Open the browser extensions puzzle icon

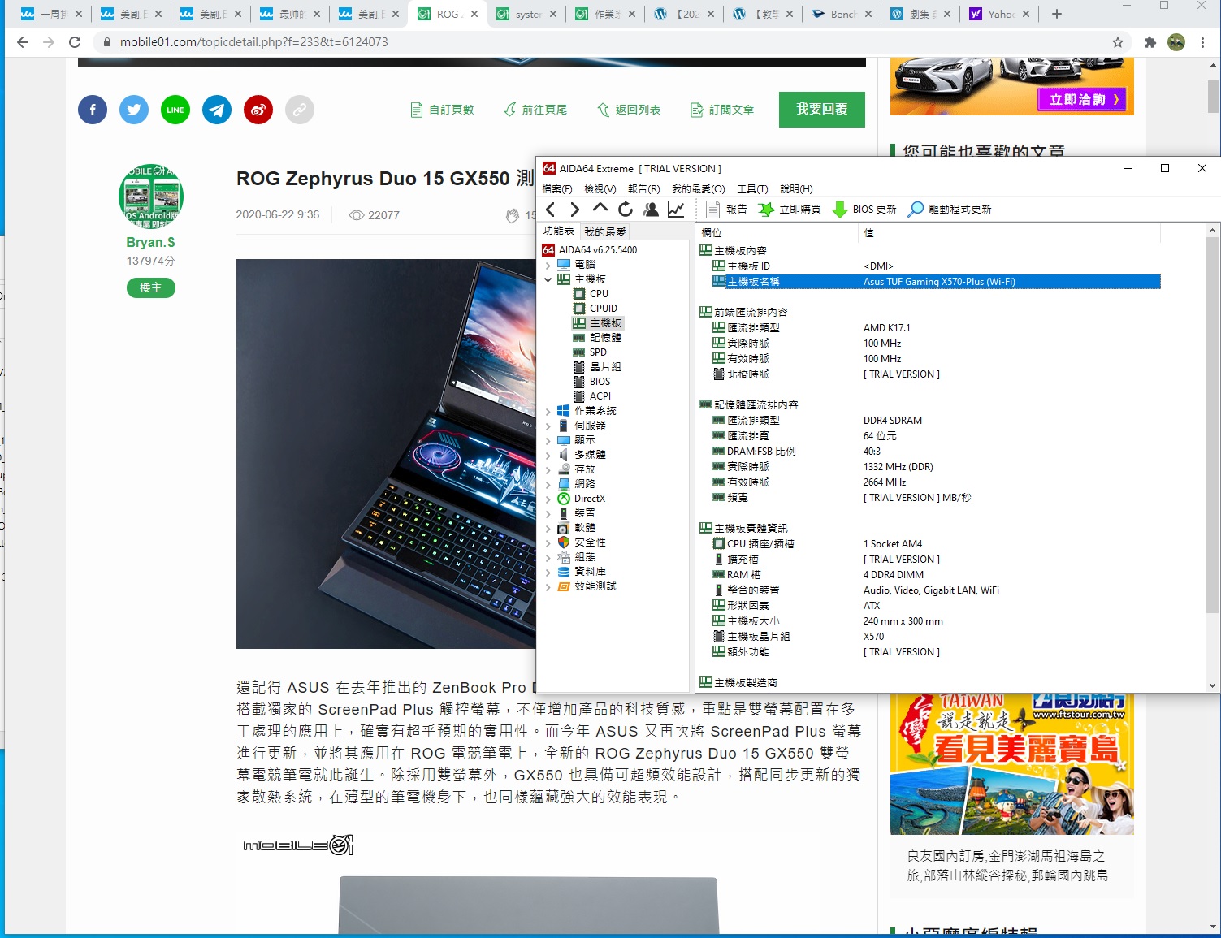tap(1150, 42)
